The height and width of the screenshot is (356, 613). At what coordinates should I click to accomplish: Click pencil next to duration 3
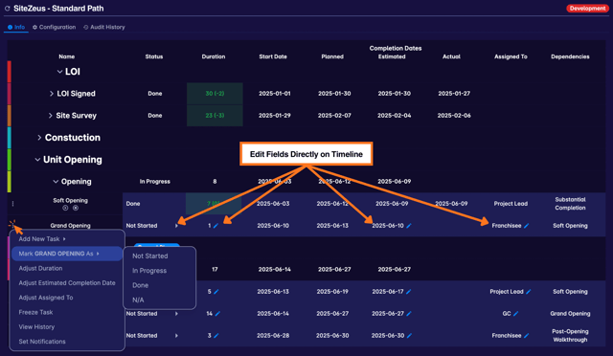(x=216, y=335)
